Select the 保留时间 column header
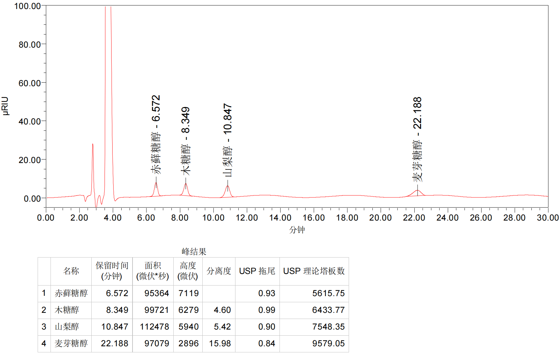 tap(112, 271)
